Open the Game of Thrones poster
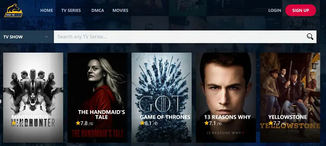Viewport: 326px width, 146px height. [x=162, y=97]
